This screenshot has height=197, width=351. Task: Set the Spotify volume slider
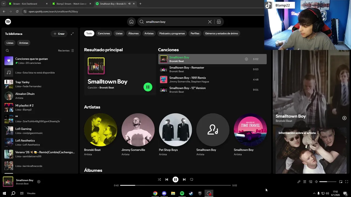[328, 182]
